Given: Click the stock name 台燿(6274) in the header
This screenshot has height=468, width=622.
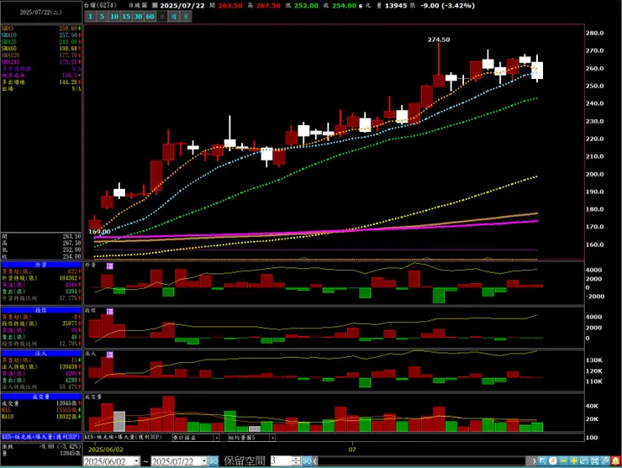Looking at the screenshot, I should click(x=100, y=6).
